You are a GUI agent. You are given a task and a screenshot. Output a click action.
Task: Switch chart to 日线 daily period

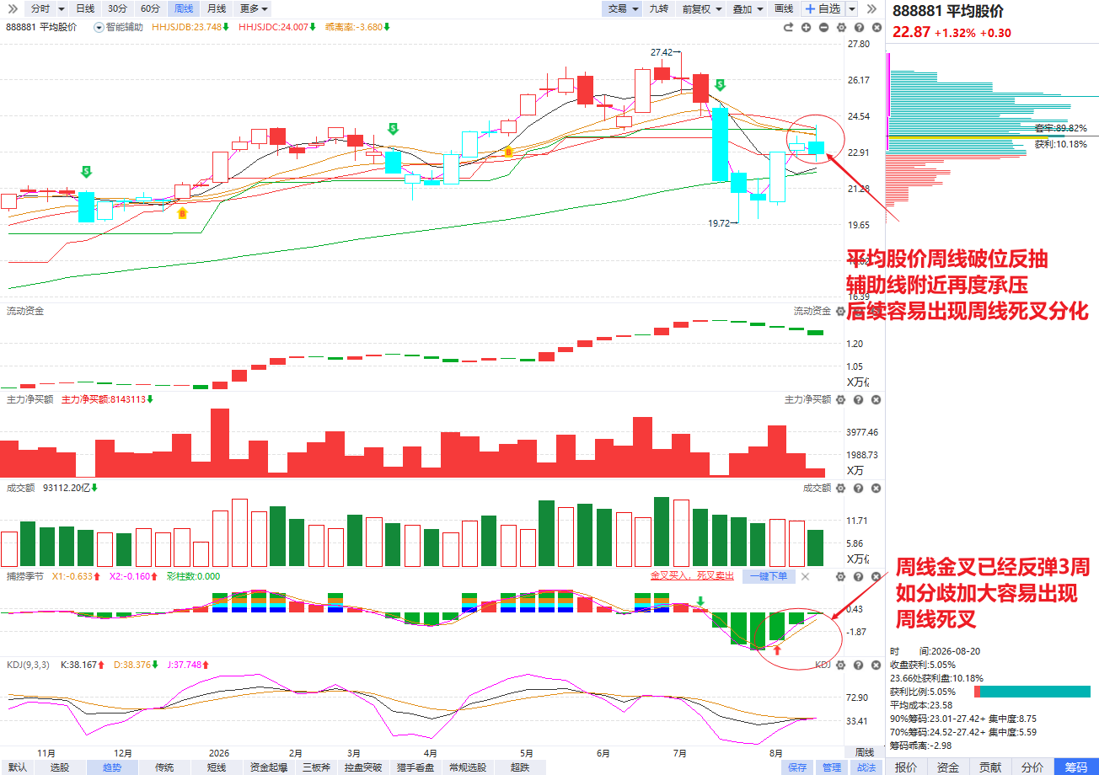tap(85, 8)
